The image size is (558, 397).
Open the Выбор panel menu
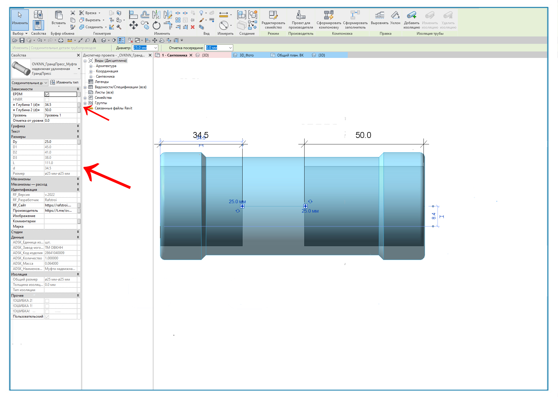(x=20, y=34)
